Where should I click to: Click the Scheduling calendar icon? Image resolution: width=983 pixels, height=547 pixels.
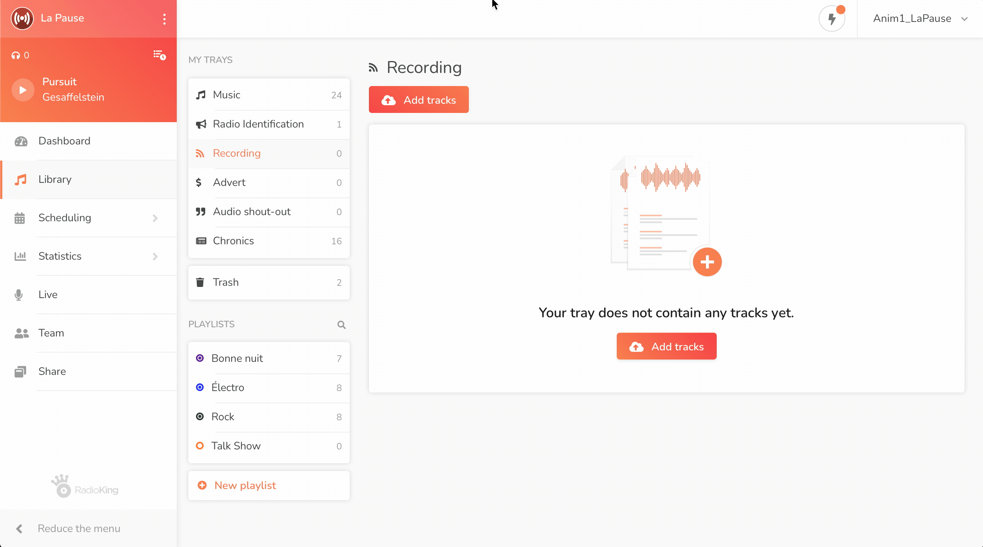coord(20,218)
